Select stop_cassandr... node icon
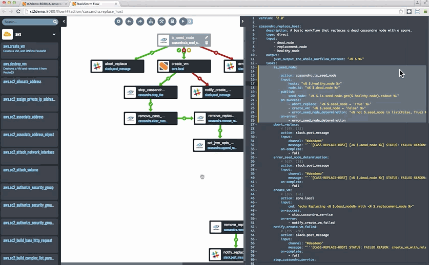Viewport: 429px width, 265px height. click(x=130, y=92)
